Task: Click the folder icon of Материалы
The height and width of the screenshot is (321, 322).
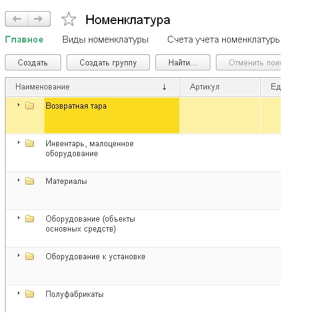Action: [30, 181]
